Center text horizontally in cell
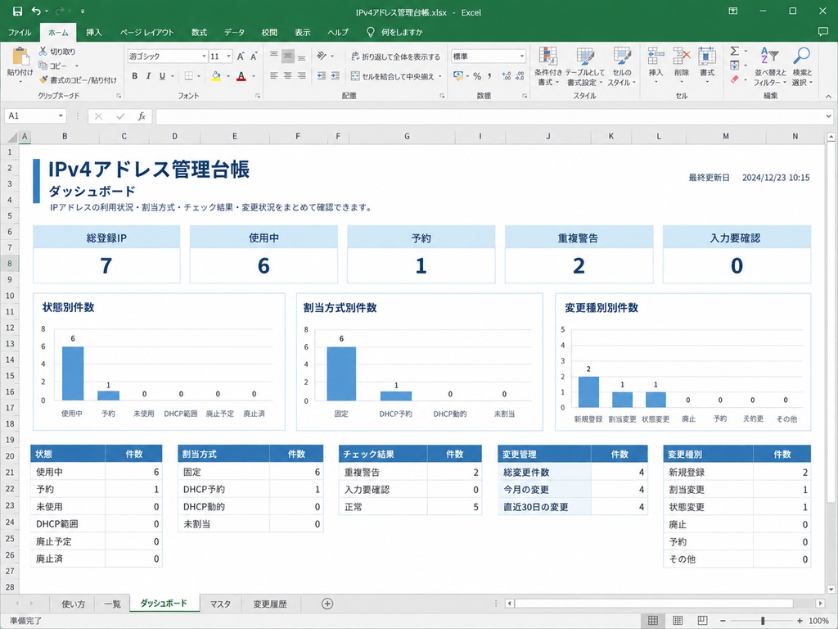The width and height of the screenshot is (838, 629). pyautogui.click(x=287, y=76)
